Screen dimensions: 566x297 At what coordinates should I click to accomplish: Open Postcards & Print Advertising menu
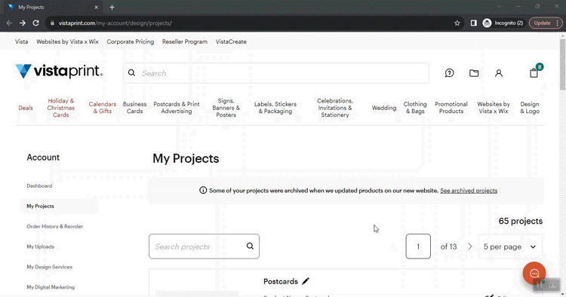click(x=177, y=108)
